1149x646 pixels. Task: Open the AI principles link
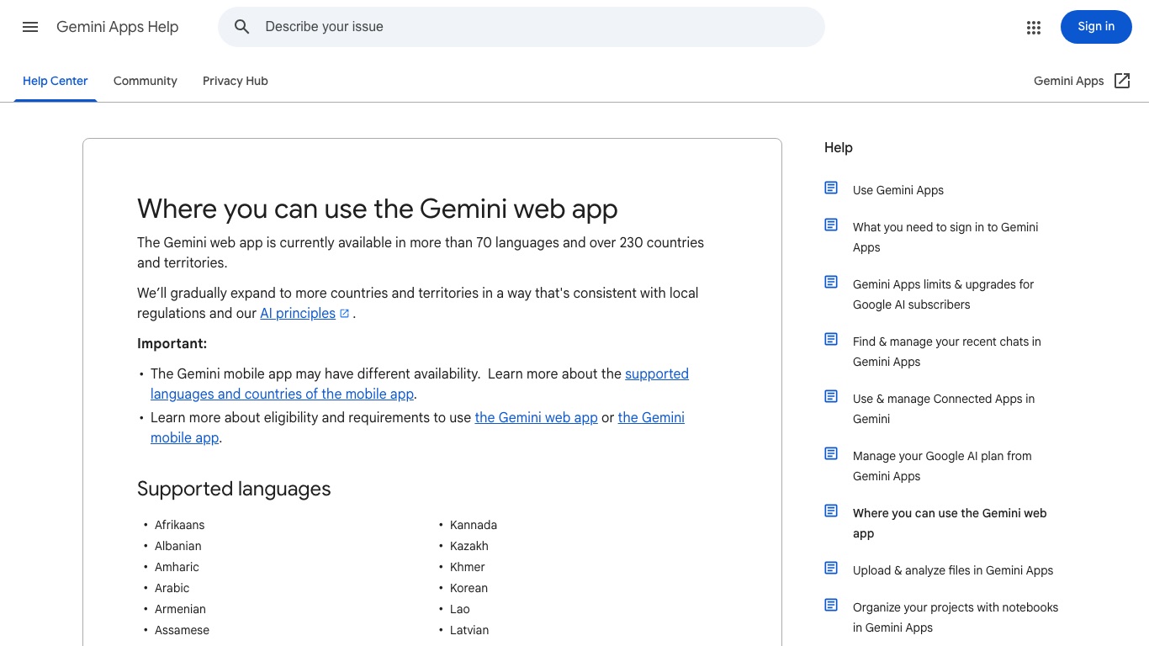click(x=298, y=314)
